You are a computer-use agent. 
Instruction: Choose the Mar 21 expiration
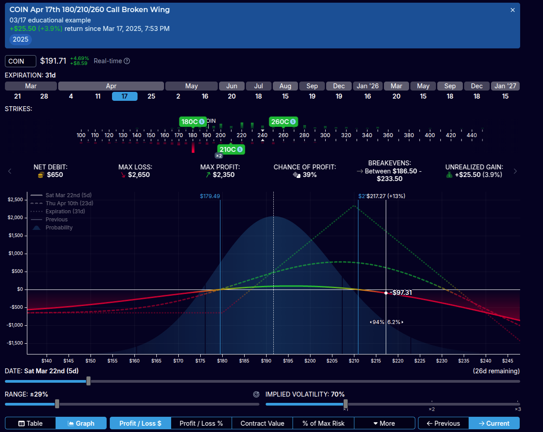pyautogui.click(x=17, y=96)
